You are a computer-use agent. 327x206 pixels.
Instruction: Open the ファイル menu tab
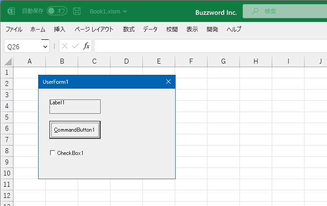point(14,29)
